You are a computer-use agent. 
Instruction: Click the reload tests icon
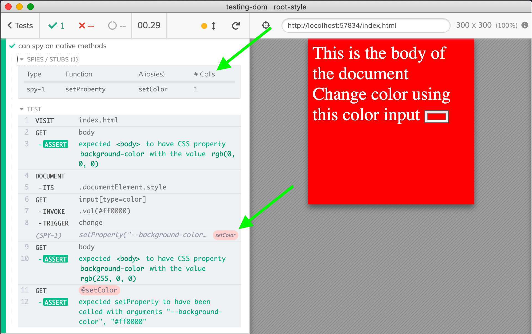(236, 26)
